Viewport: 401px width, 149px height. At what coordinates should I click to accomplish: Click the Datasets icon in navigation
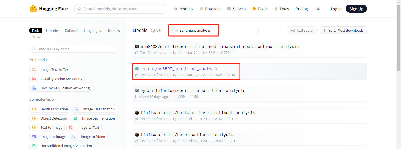click(201, 9)
